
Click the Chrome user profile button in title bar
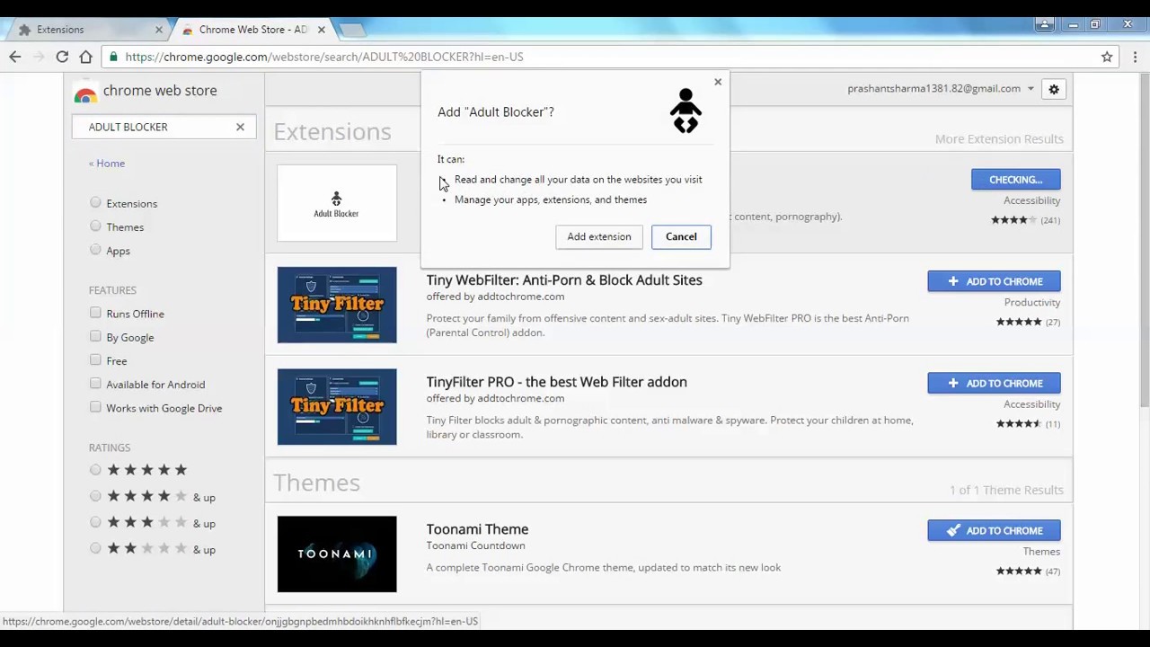[1044, 25]
